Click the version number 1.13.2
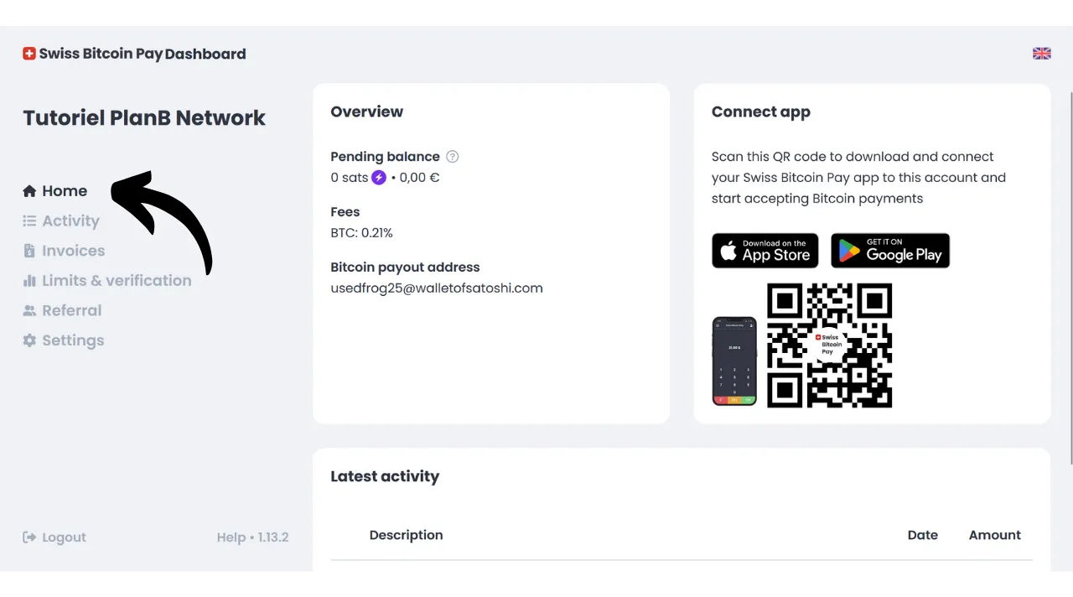The width and height of the screenshot is (1073, 597). click(x=274, y=537)
